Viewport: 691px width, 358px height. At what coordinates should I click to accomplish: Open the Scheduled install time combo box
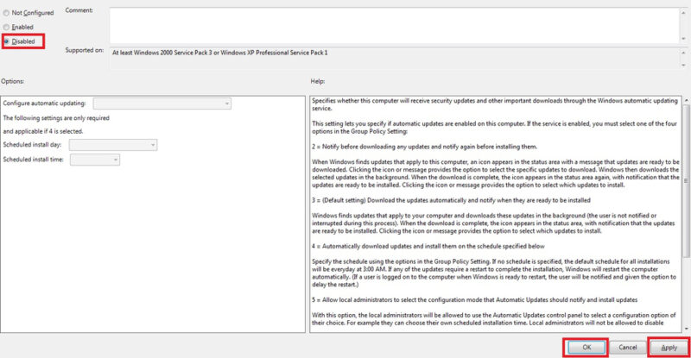(x=95, y=159)
